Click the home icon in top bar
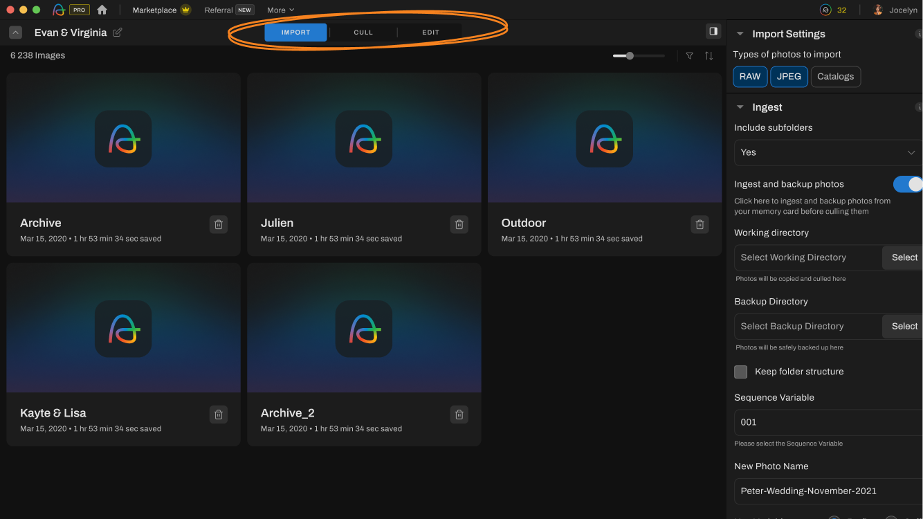 (102, 10)
